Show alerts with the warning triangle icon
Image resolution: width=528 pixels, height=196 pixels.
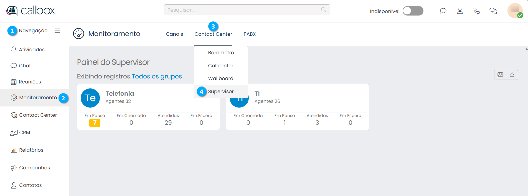(x=512, y=75)
